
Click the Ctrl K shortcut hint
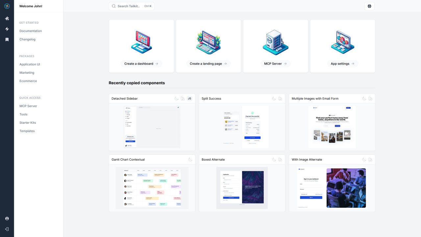[148, 6]
